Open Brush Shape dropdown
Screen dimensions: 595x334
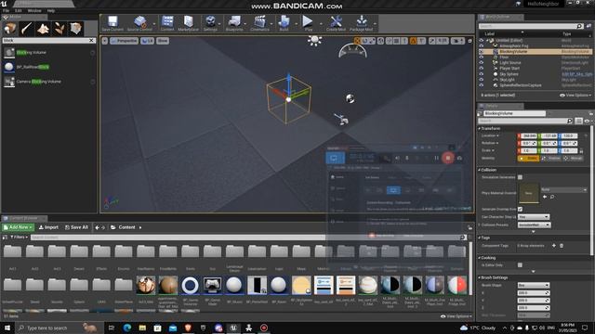[x=534, y=285]
